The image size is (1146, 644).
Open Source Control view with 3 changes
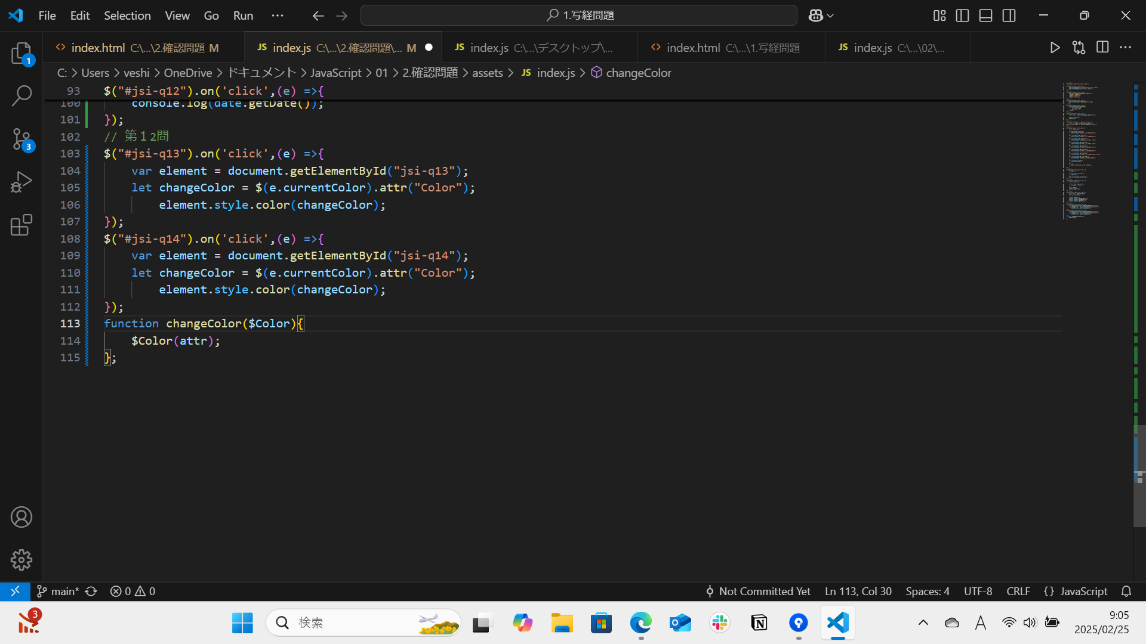(x=21, y=139)
